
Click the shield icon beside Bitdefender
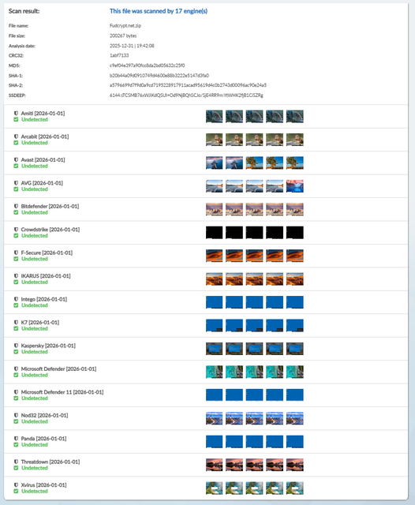click(x=16, y=206)
